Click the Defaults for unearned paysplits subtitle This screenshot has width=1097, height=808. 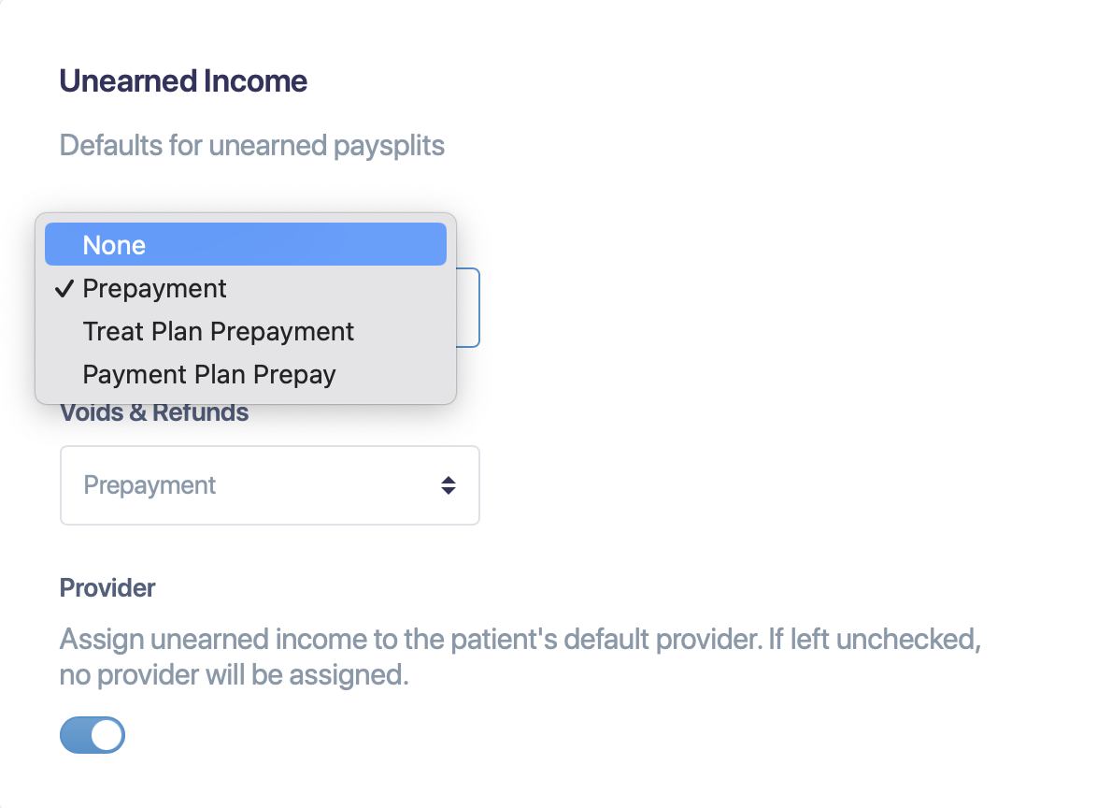251,145
